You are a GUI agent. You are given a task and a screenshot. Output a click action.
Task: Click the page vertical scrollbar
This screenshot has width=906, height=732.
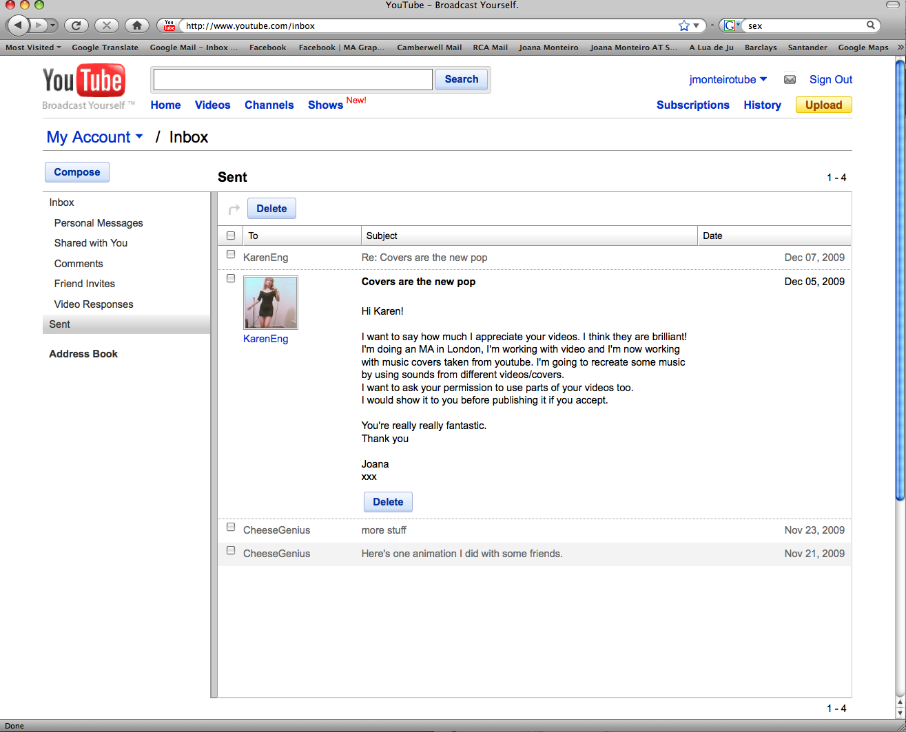900,281
